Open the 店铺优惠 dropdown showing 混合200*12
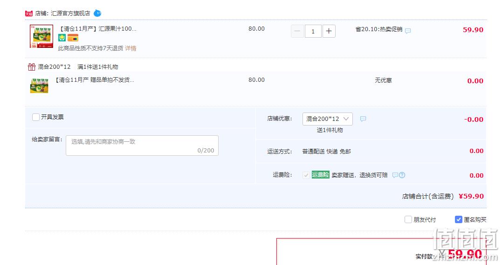The height and width of the screenshot is (265, 502). click(x=328, y=119)
